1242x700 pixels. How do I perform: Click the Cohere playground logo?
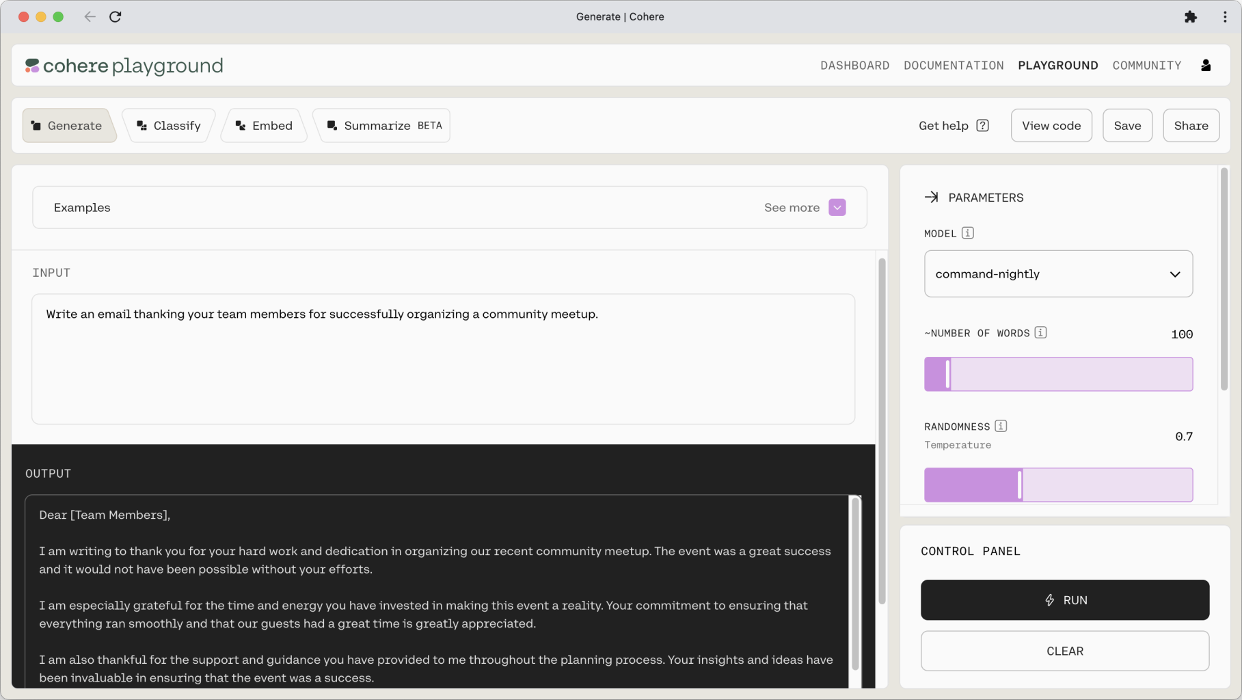[x=124, y=66]
